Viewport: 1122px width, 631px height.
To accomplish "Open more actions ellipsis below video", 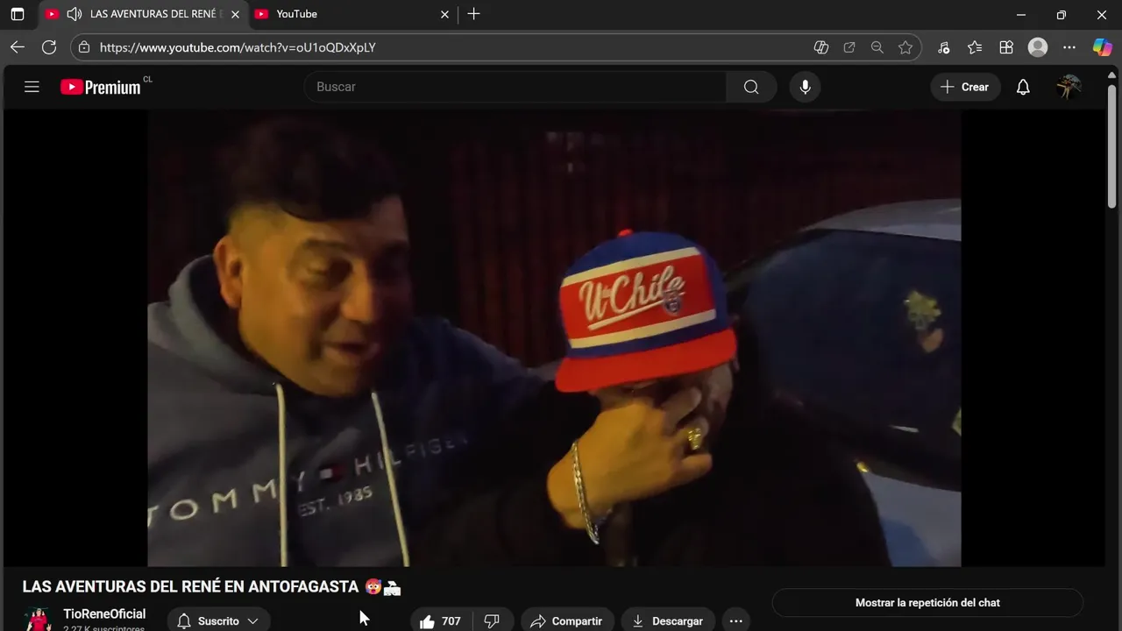I will tap(736, 620).
